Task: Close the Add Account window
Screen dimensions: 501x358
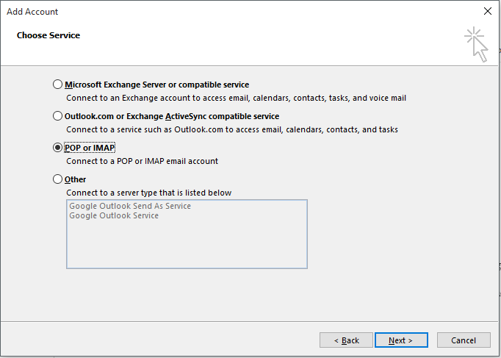Action: click(x=488, y=11)
